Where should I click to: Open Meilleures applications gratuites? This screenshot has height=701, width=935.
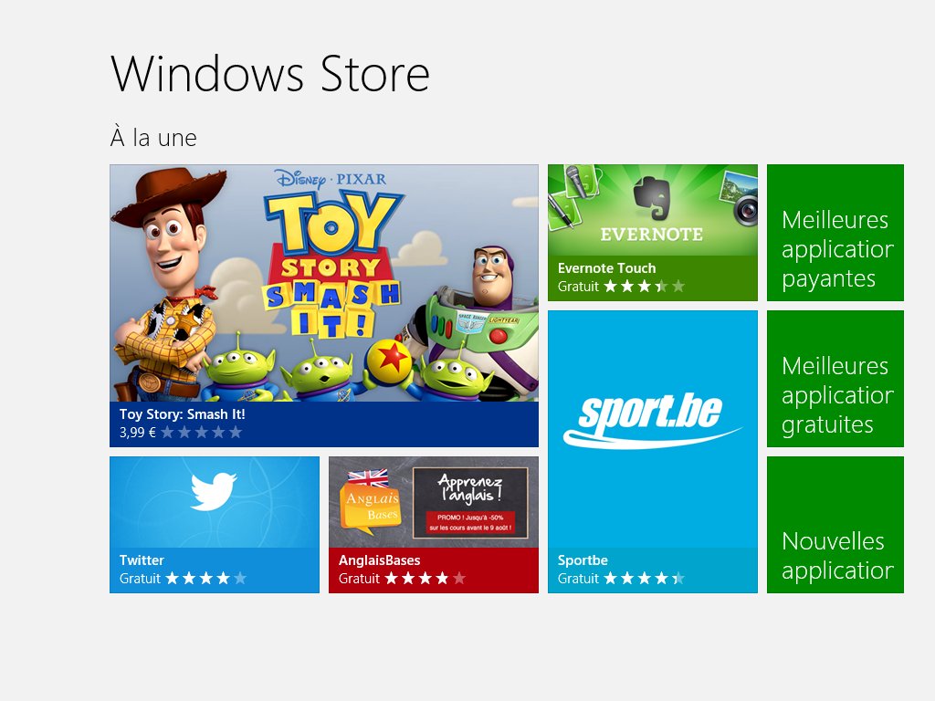click(835, 379)
